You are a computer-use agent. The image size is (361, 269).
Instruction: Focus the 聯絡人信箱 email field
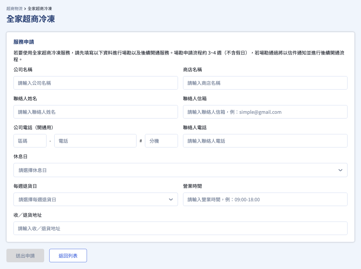[265, 112]
